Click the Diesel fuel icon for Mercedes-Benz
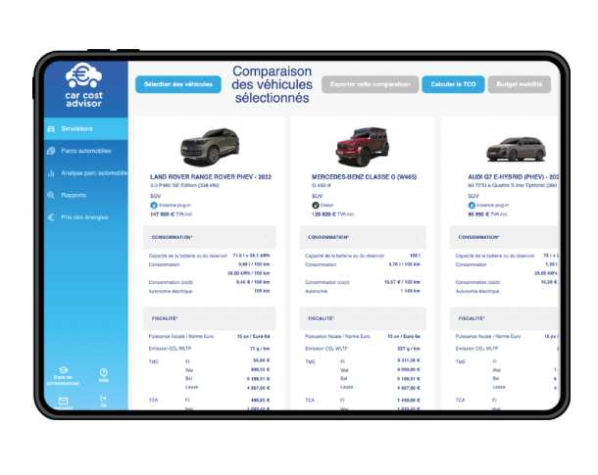Viewport: 598px width, 475px height. pyautogui.click(x=316, y=206)
